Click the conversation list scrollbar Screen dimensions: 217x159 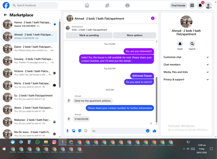point(59,54)
